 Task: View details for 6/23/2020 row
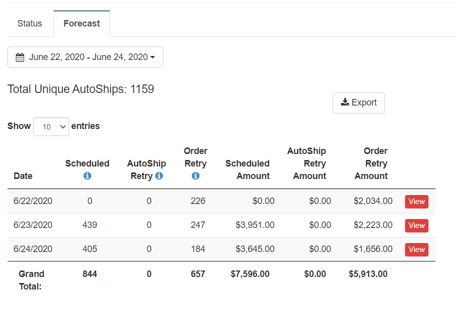pyautogui.click(x=416, y=225)
